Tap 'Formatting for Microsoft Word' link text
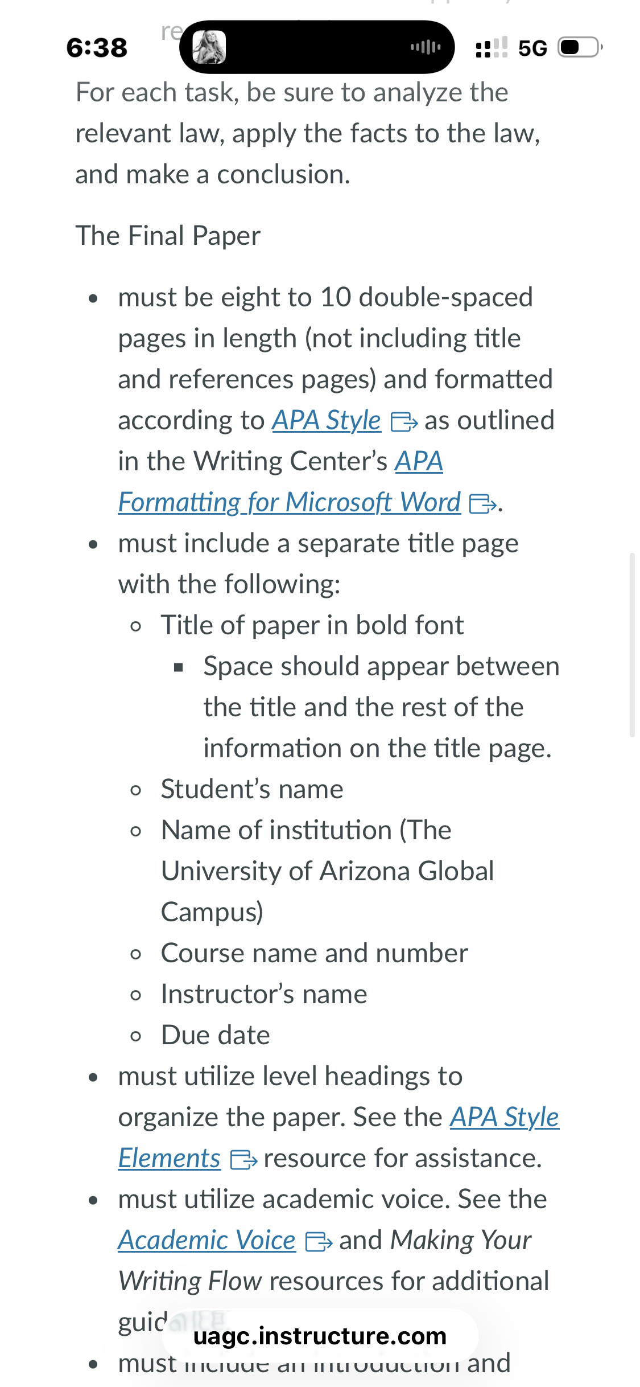640x1387 pixels. (290, 502)
